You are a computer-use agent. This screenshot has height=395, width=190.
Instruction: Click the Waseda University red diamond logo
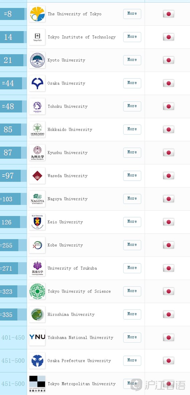click(37, 176)
